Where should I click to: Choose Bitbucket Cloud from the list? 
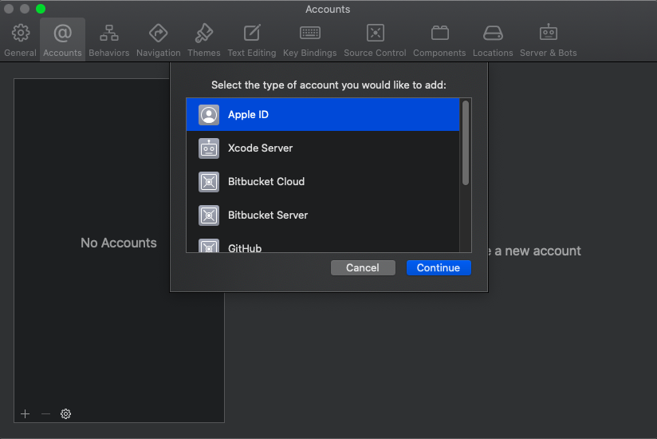323,182
